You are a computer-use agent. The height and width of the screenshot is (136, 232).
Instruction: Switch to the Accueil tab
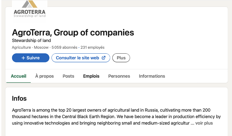[x=18, y=76]
